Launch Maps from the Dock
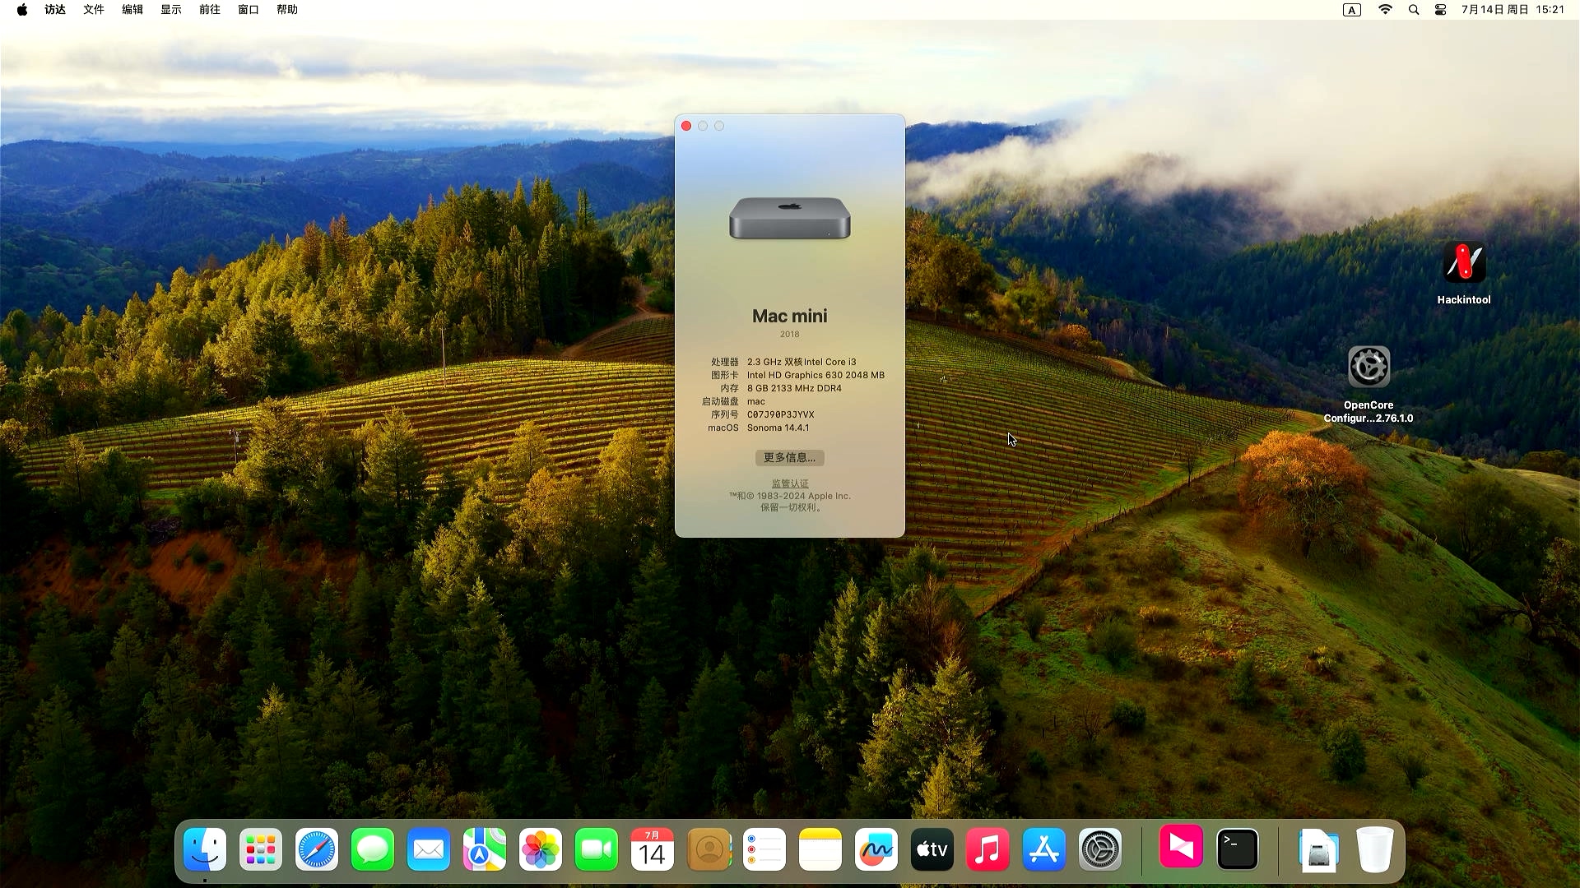This screenshot has width=1580, height=888. click(x=485, y=849)
